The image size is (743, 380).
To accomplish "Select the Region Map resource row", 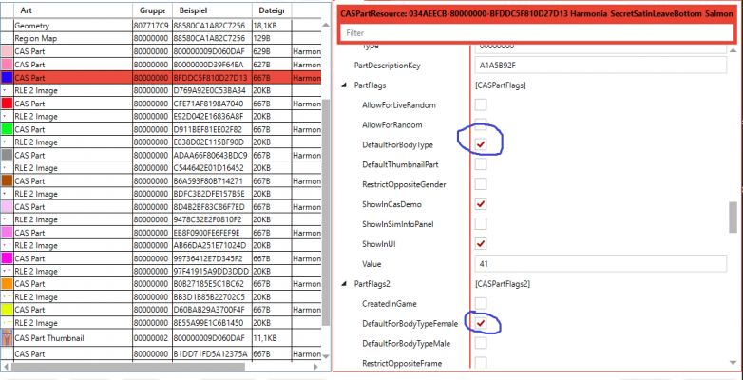I will pyautogui.click(x=162, y=38).
